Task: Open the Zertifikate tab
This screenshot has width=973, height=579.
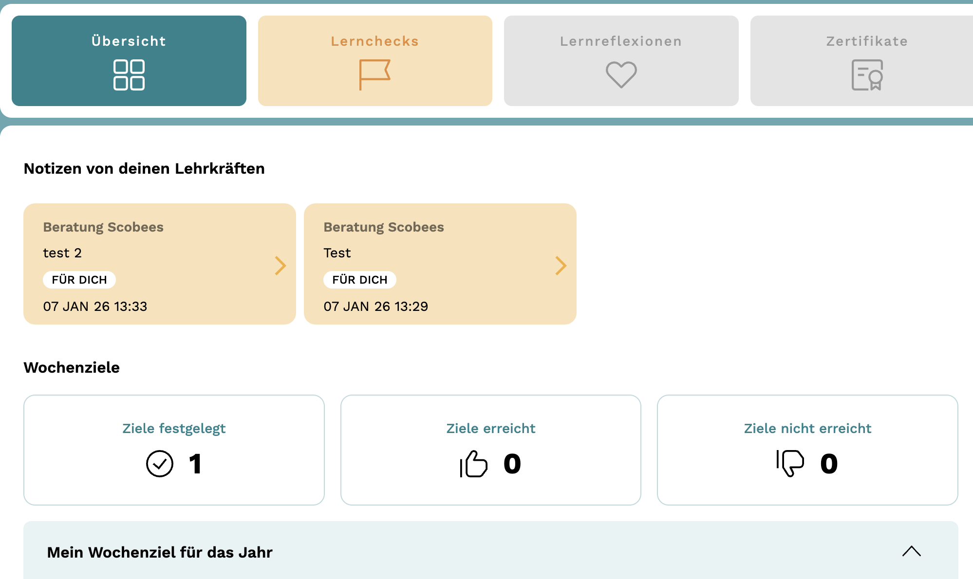Action: [862, 61]
